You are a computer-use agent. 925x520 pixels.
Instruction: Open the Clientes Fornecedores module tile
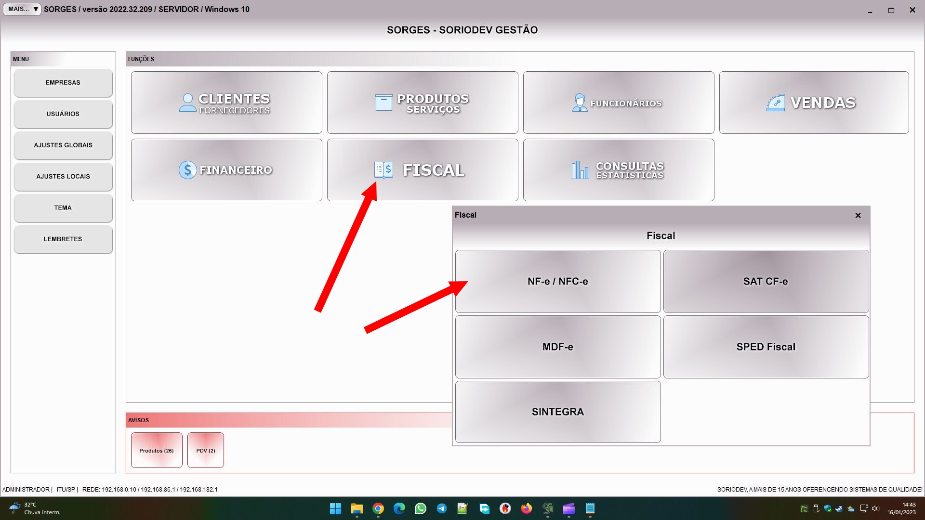[x=226, y=103]
